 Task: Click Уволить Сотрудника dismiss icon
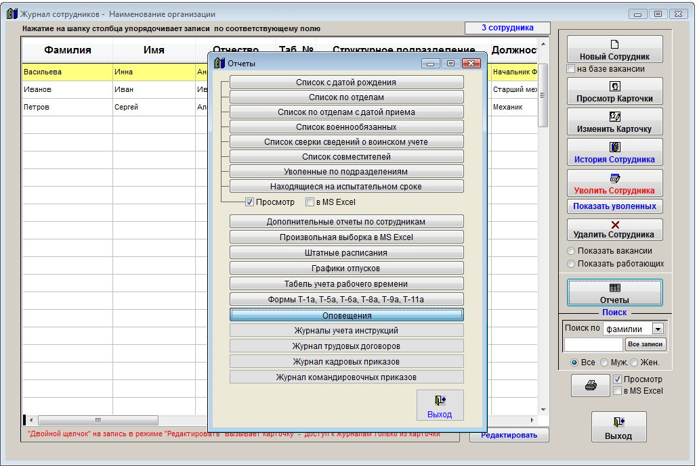click(x=614, y=179)
